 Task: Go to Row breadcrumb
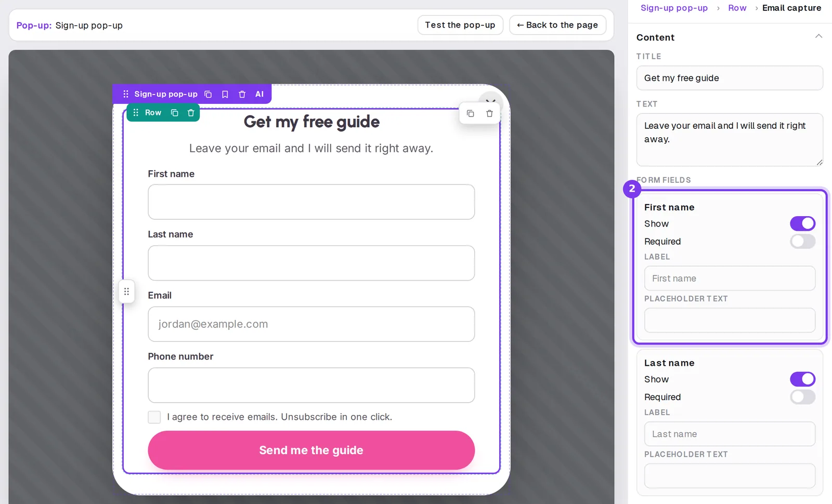tap(737, 8)
